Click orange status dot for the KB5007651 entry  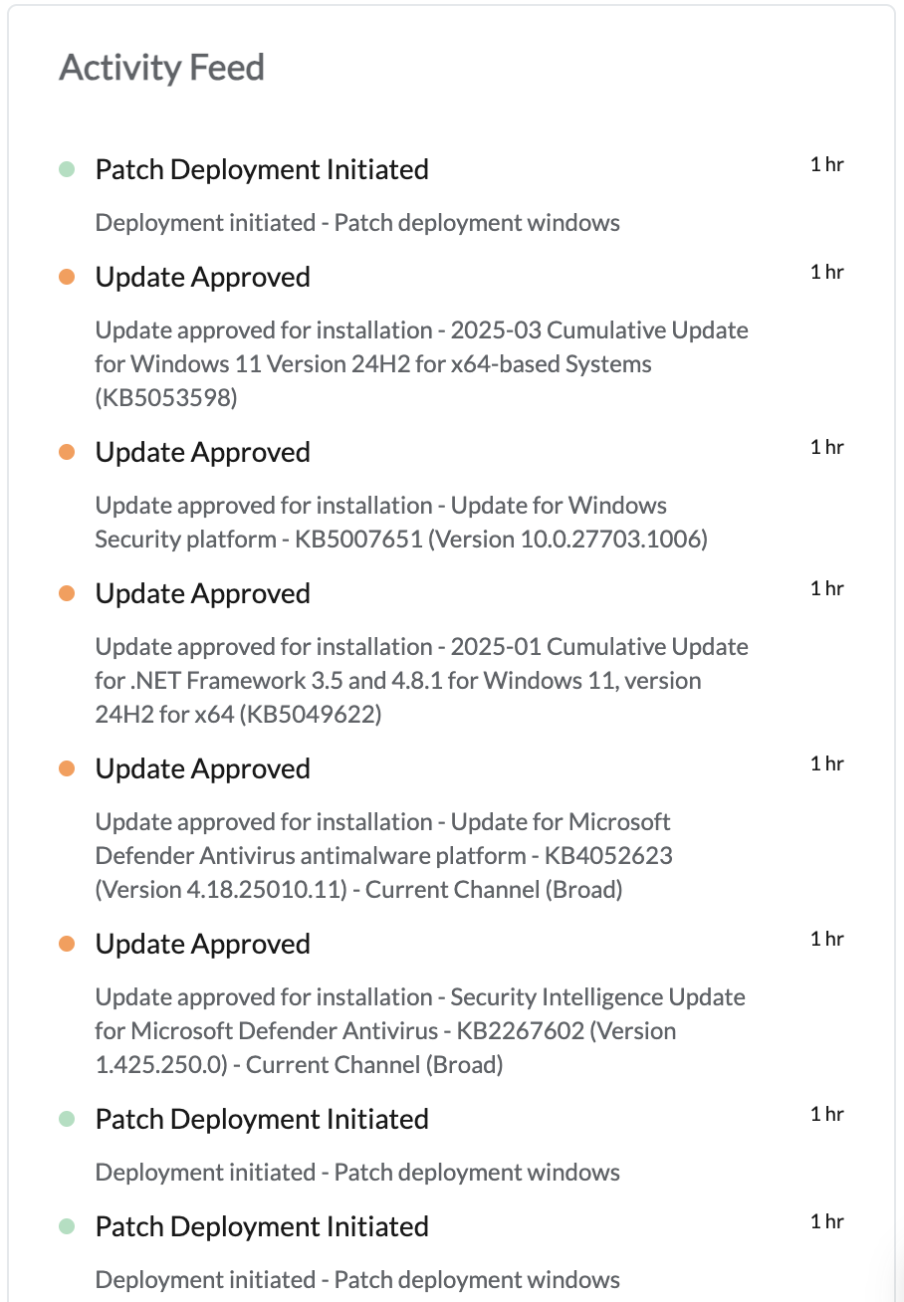pyautogui.click(x=67, y=453)
